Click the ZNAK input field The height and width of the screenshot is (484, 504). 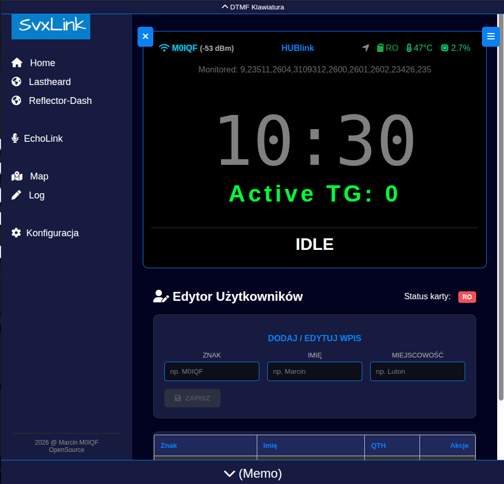[212, 371]
